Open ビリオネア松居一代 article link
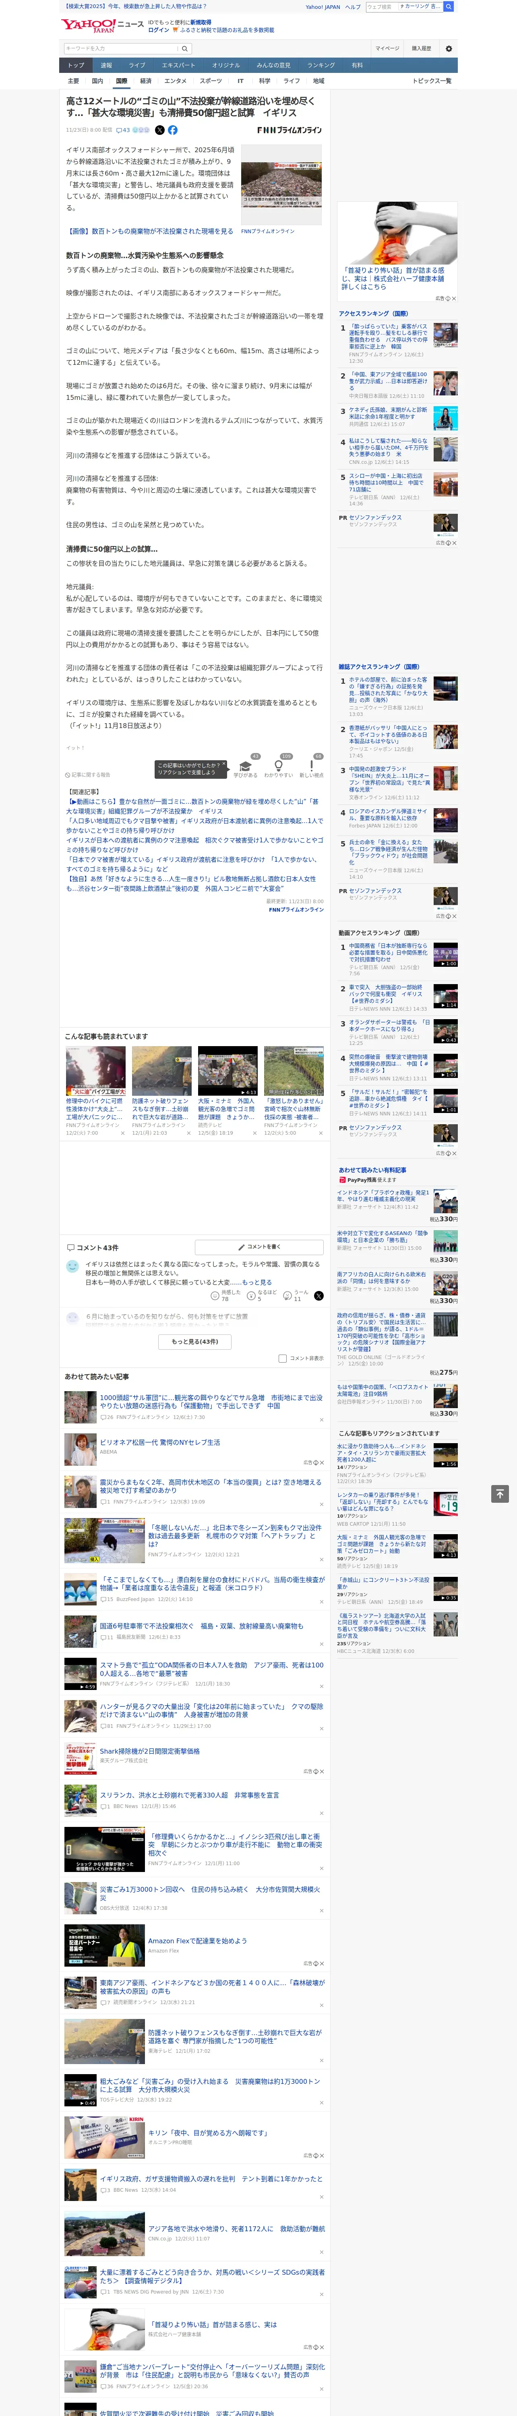This screenshot has width=517, height=2416. (x=159, y=1442)
